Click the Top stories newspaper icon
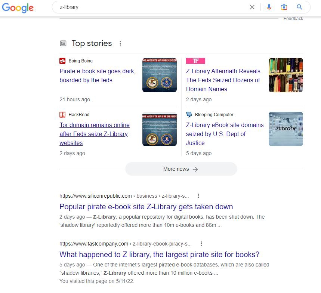 point(63,43)
